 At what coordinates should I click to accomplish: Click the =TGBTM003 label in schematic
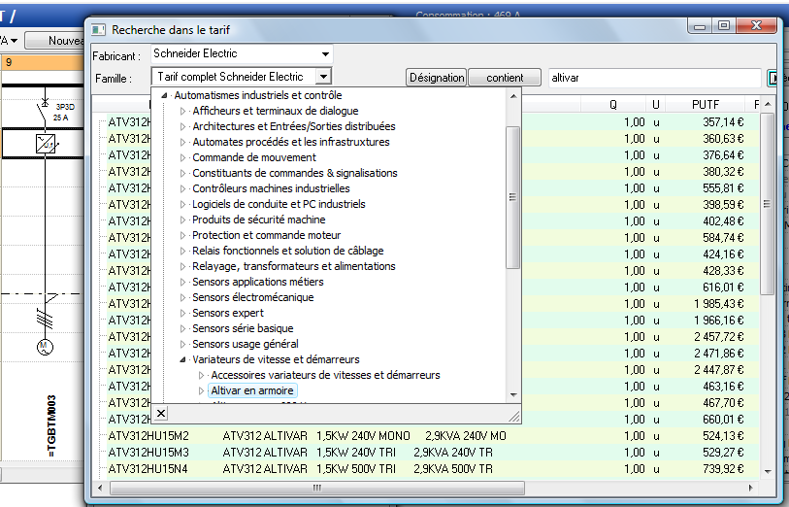pyautogui.click(x=51, y=426)
